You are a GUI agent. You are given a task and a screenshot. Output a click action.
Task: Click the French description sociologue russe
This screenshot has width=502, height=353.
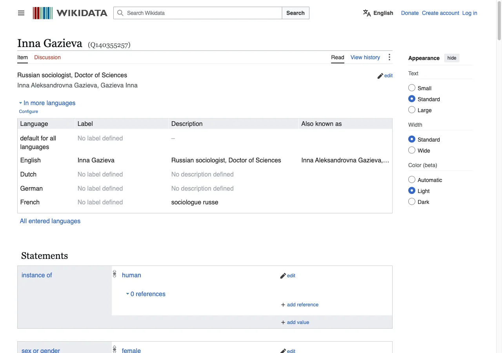point(195,202)
